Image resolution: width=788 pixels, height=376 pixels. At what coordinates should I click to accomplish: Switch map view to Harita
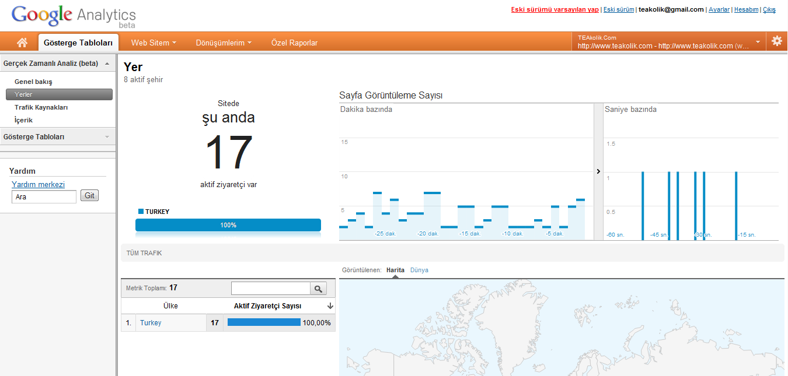pyautogui.click(x=395, y=270)
